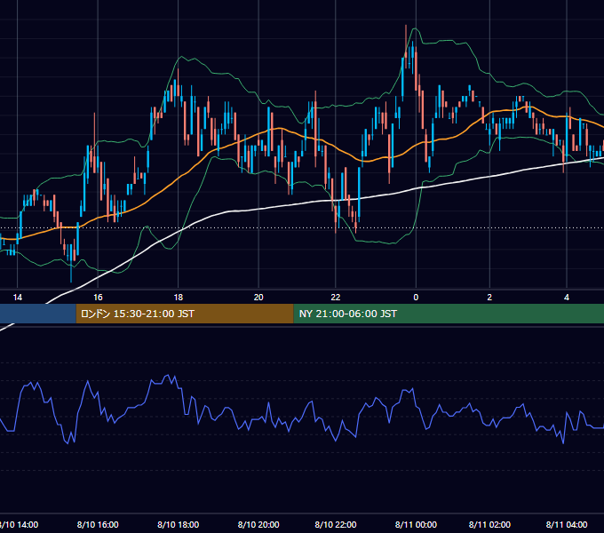
Task: Select the NY 21:00-06:00 JST session bar
Action: tap(449, 314)
